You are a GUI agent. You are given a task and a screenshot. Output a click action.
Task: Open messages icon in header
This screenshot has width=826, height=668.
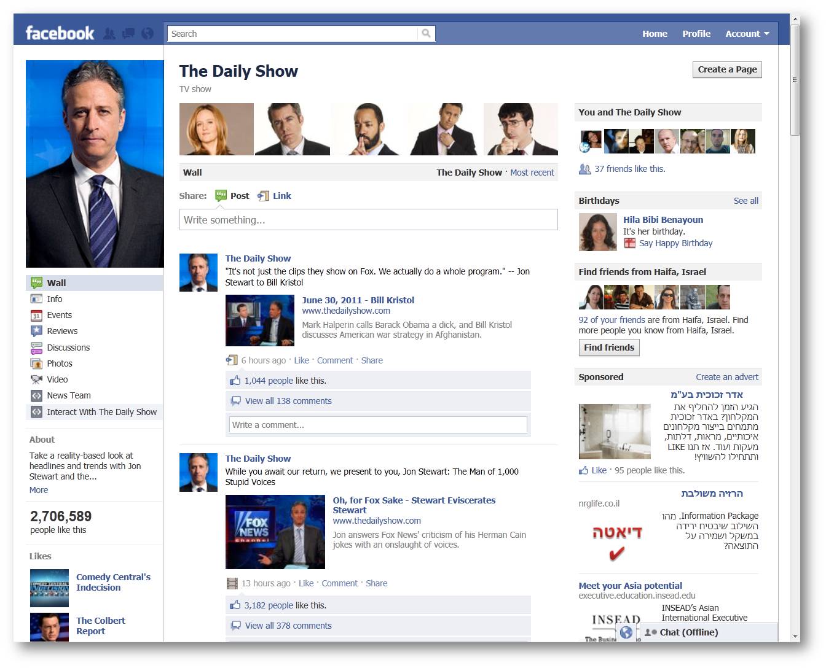(x=128, y=34)
